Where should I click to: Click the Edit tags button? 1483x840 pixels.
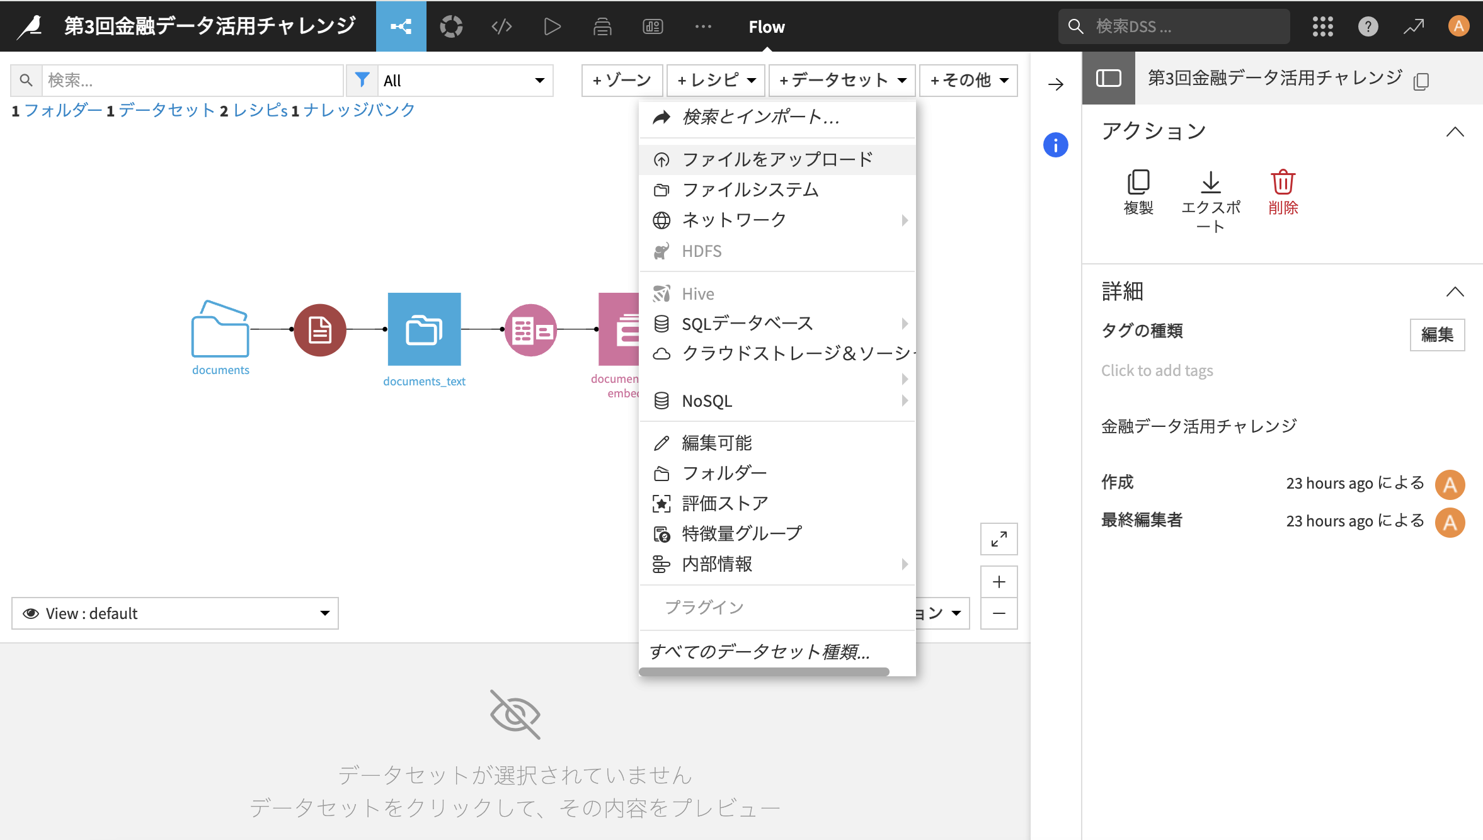(1436, 334)
